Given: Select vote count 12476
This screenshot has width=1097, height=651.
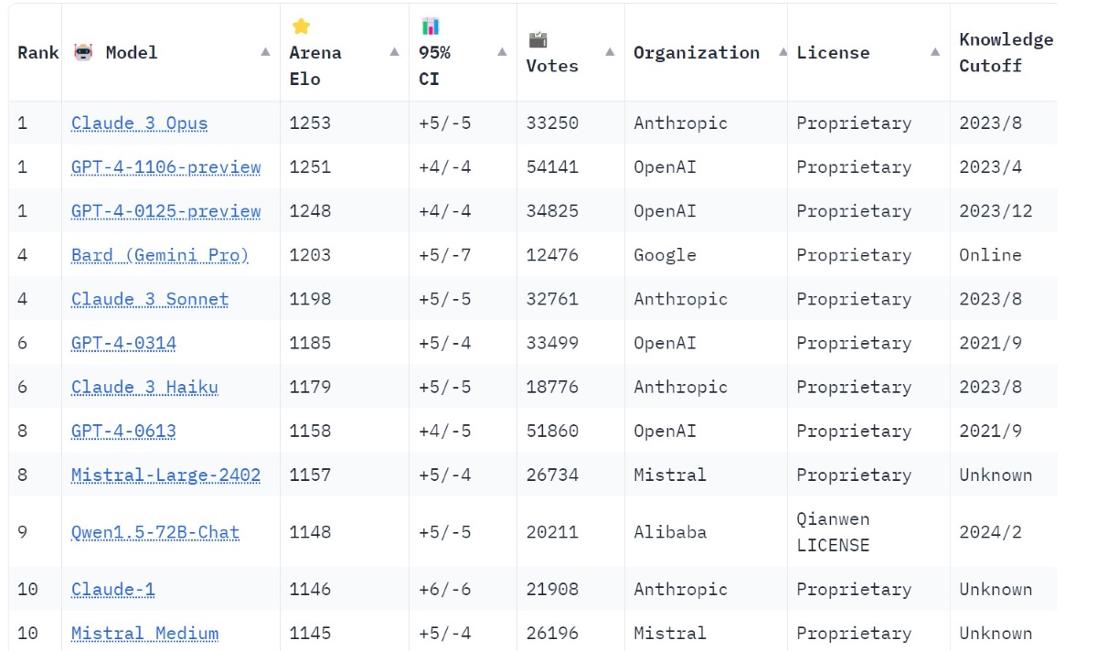Looking at the screenshot, I should pyautogui.click(x=552, y=255).
